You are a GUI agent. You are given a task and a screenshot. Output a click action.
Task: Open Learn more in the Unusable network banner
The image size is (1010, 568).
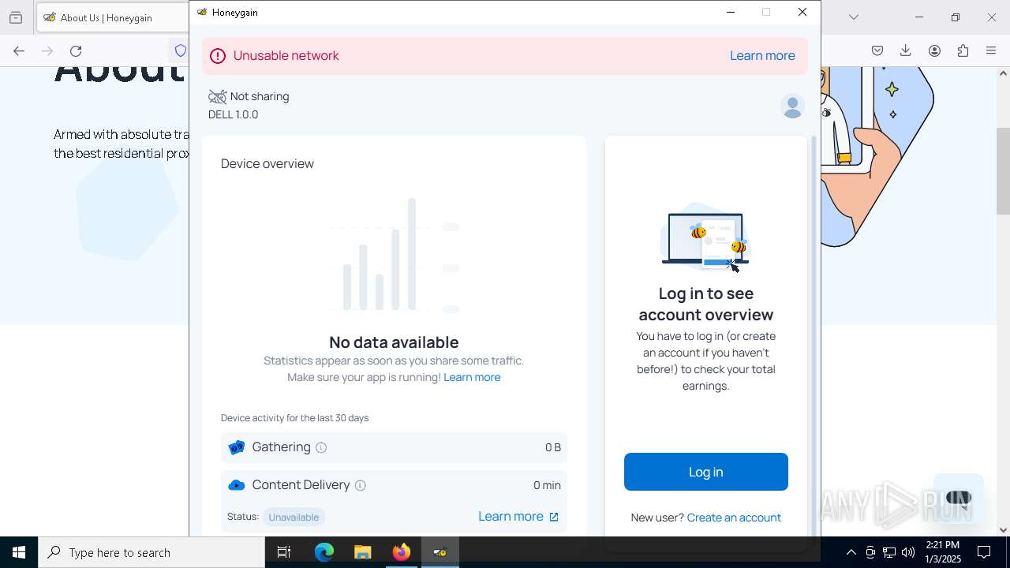[762, 55]
